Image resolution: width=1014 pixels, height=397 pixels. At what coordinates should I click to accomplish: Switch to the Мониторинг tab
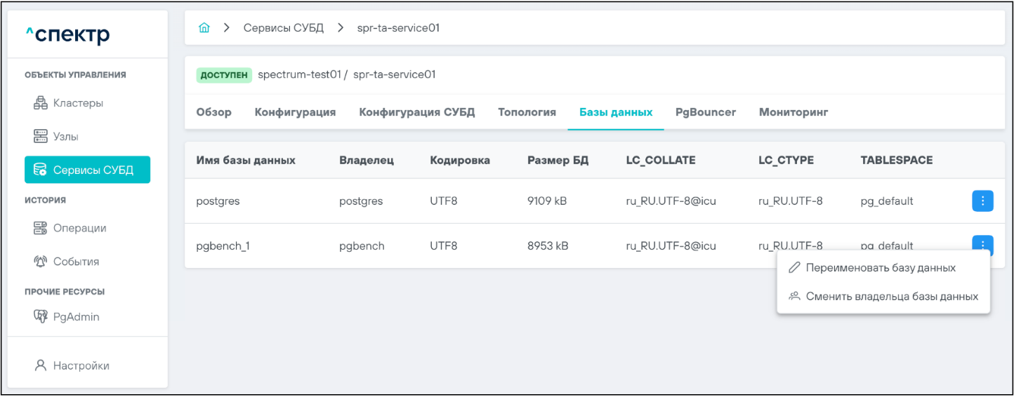[x=794, y=112]
